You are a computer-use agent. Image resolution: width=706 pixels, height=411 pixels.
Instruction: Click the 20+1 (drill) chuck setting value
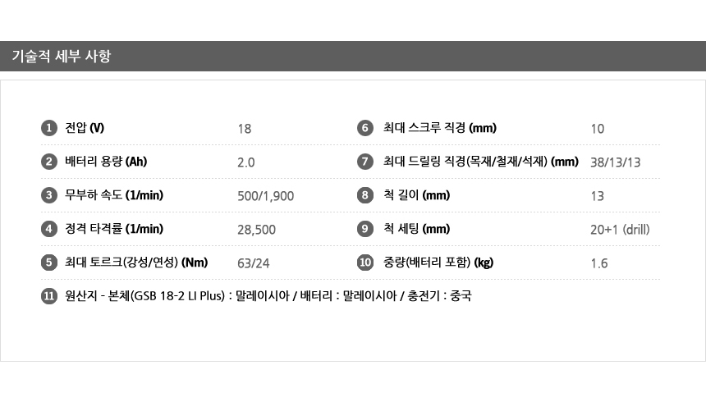point(620,230)
